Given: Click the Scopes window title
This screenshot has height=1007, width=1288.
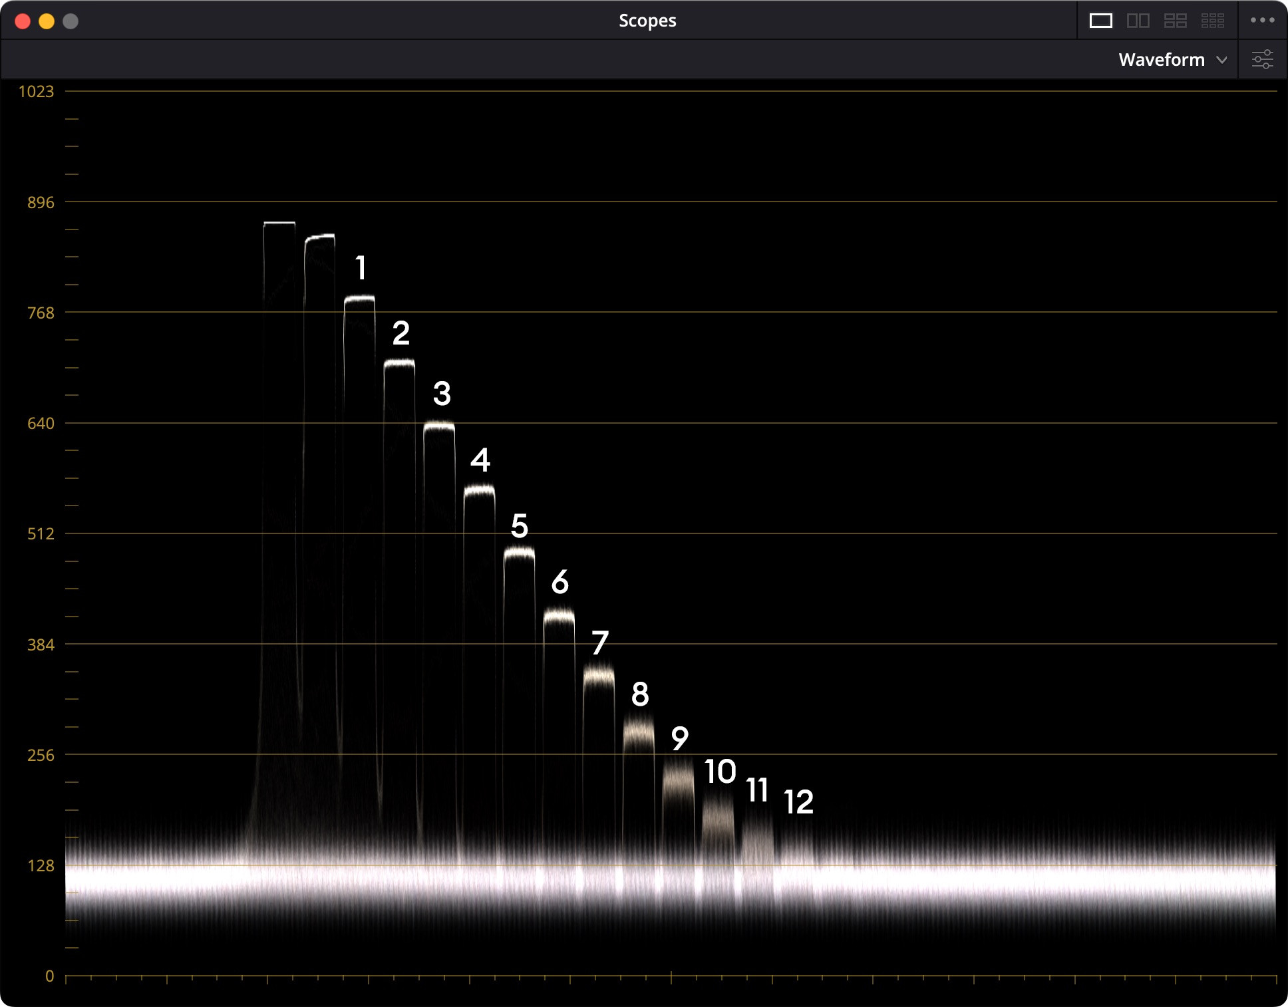Looking at the screenshot, I should (x=647, y=21).
